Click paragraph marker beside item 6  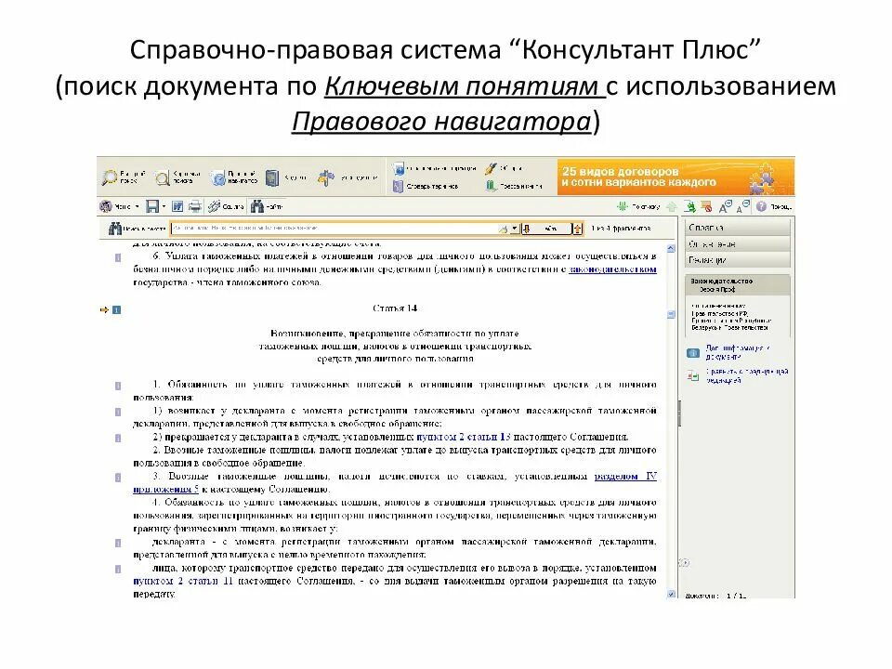click(x=118, y=257)
